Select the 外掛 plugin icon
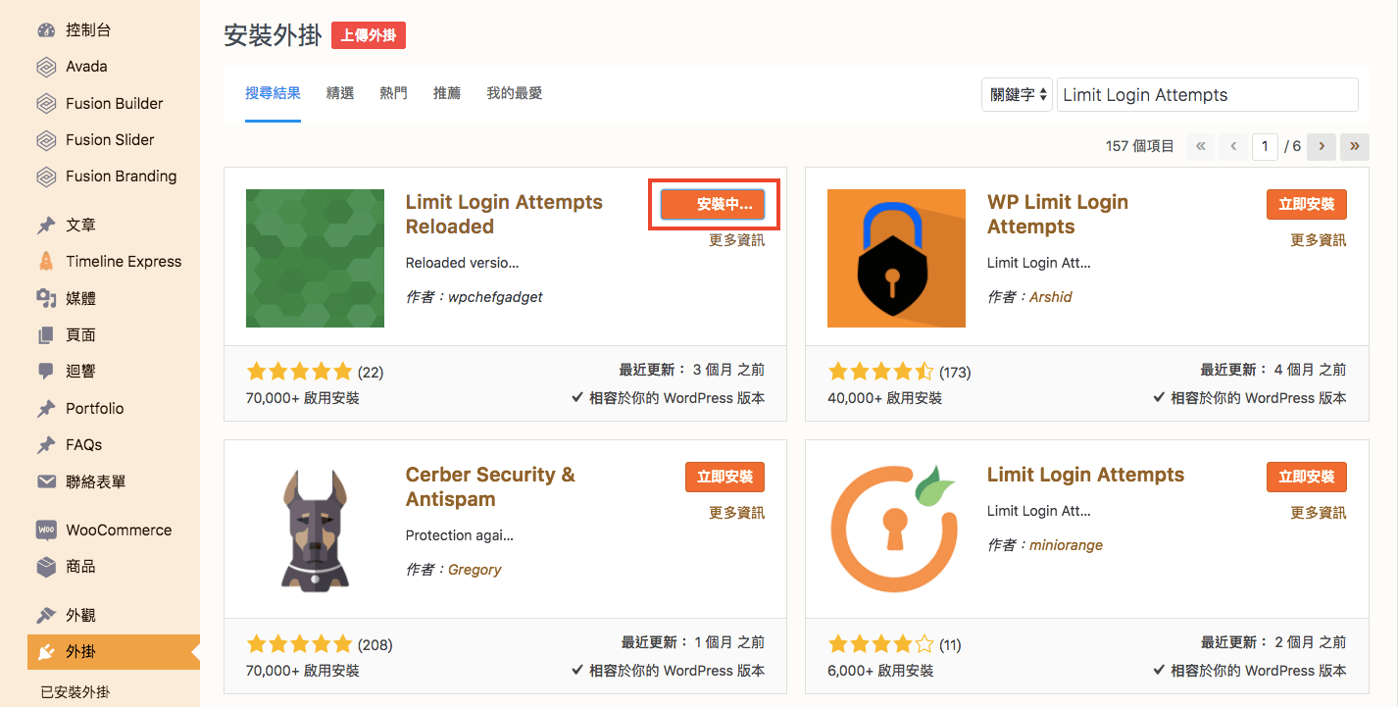Screen dimensions: 1398x707 pyautogui.click(x=46, y=652)
